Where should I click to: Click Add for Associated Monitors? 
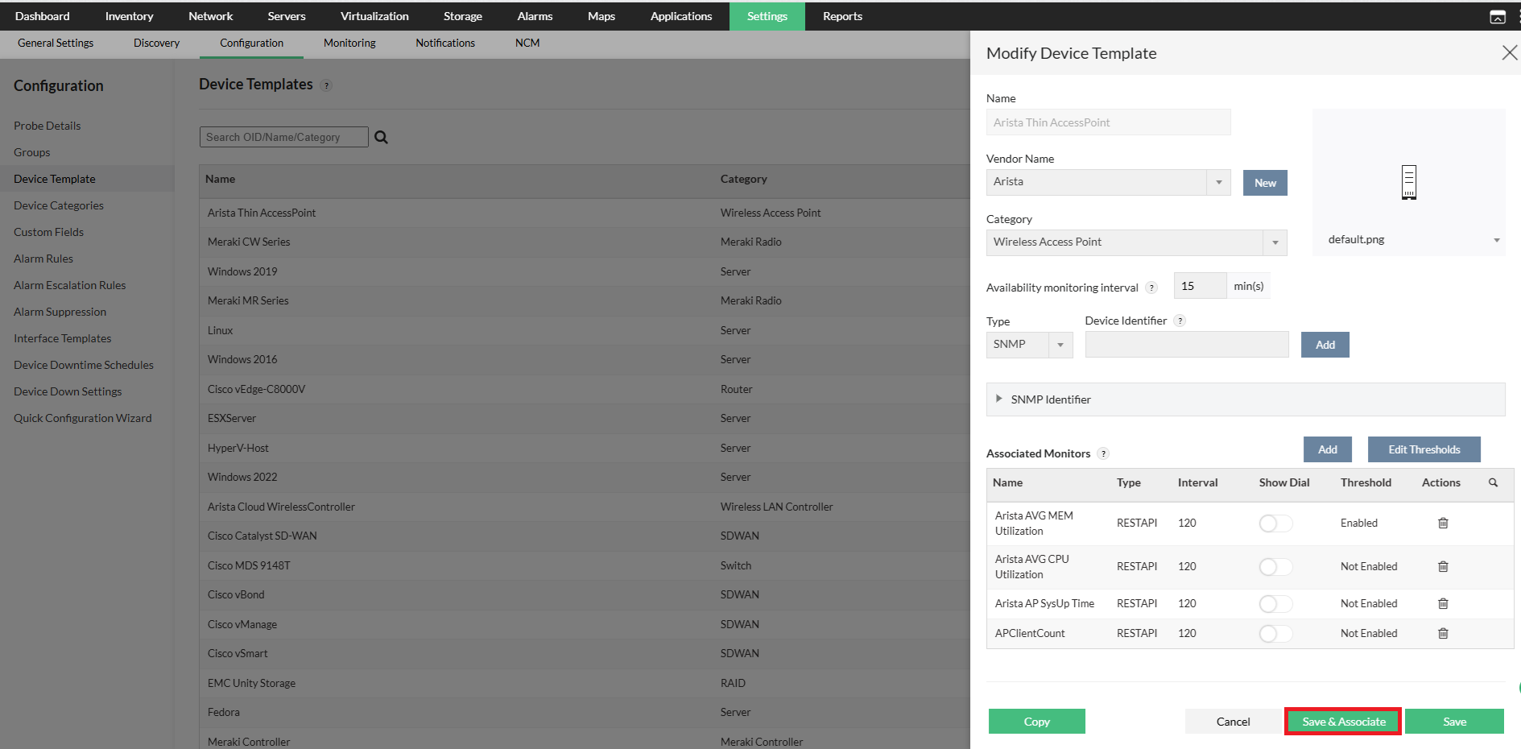(1327, 449)
